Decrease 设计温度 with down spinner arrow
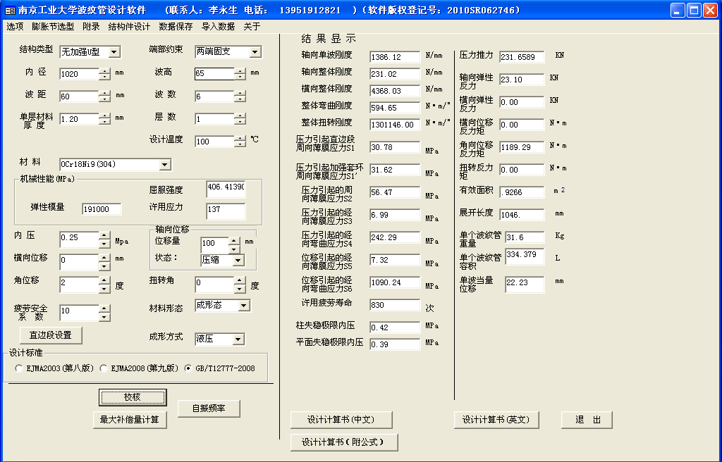The image size is (722, 462). 240,144
